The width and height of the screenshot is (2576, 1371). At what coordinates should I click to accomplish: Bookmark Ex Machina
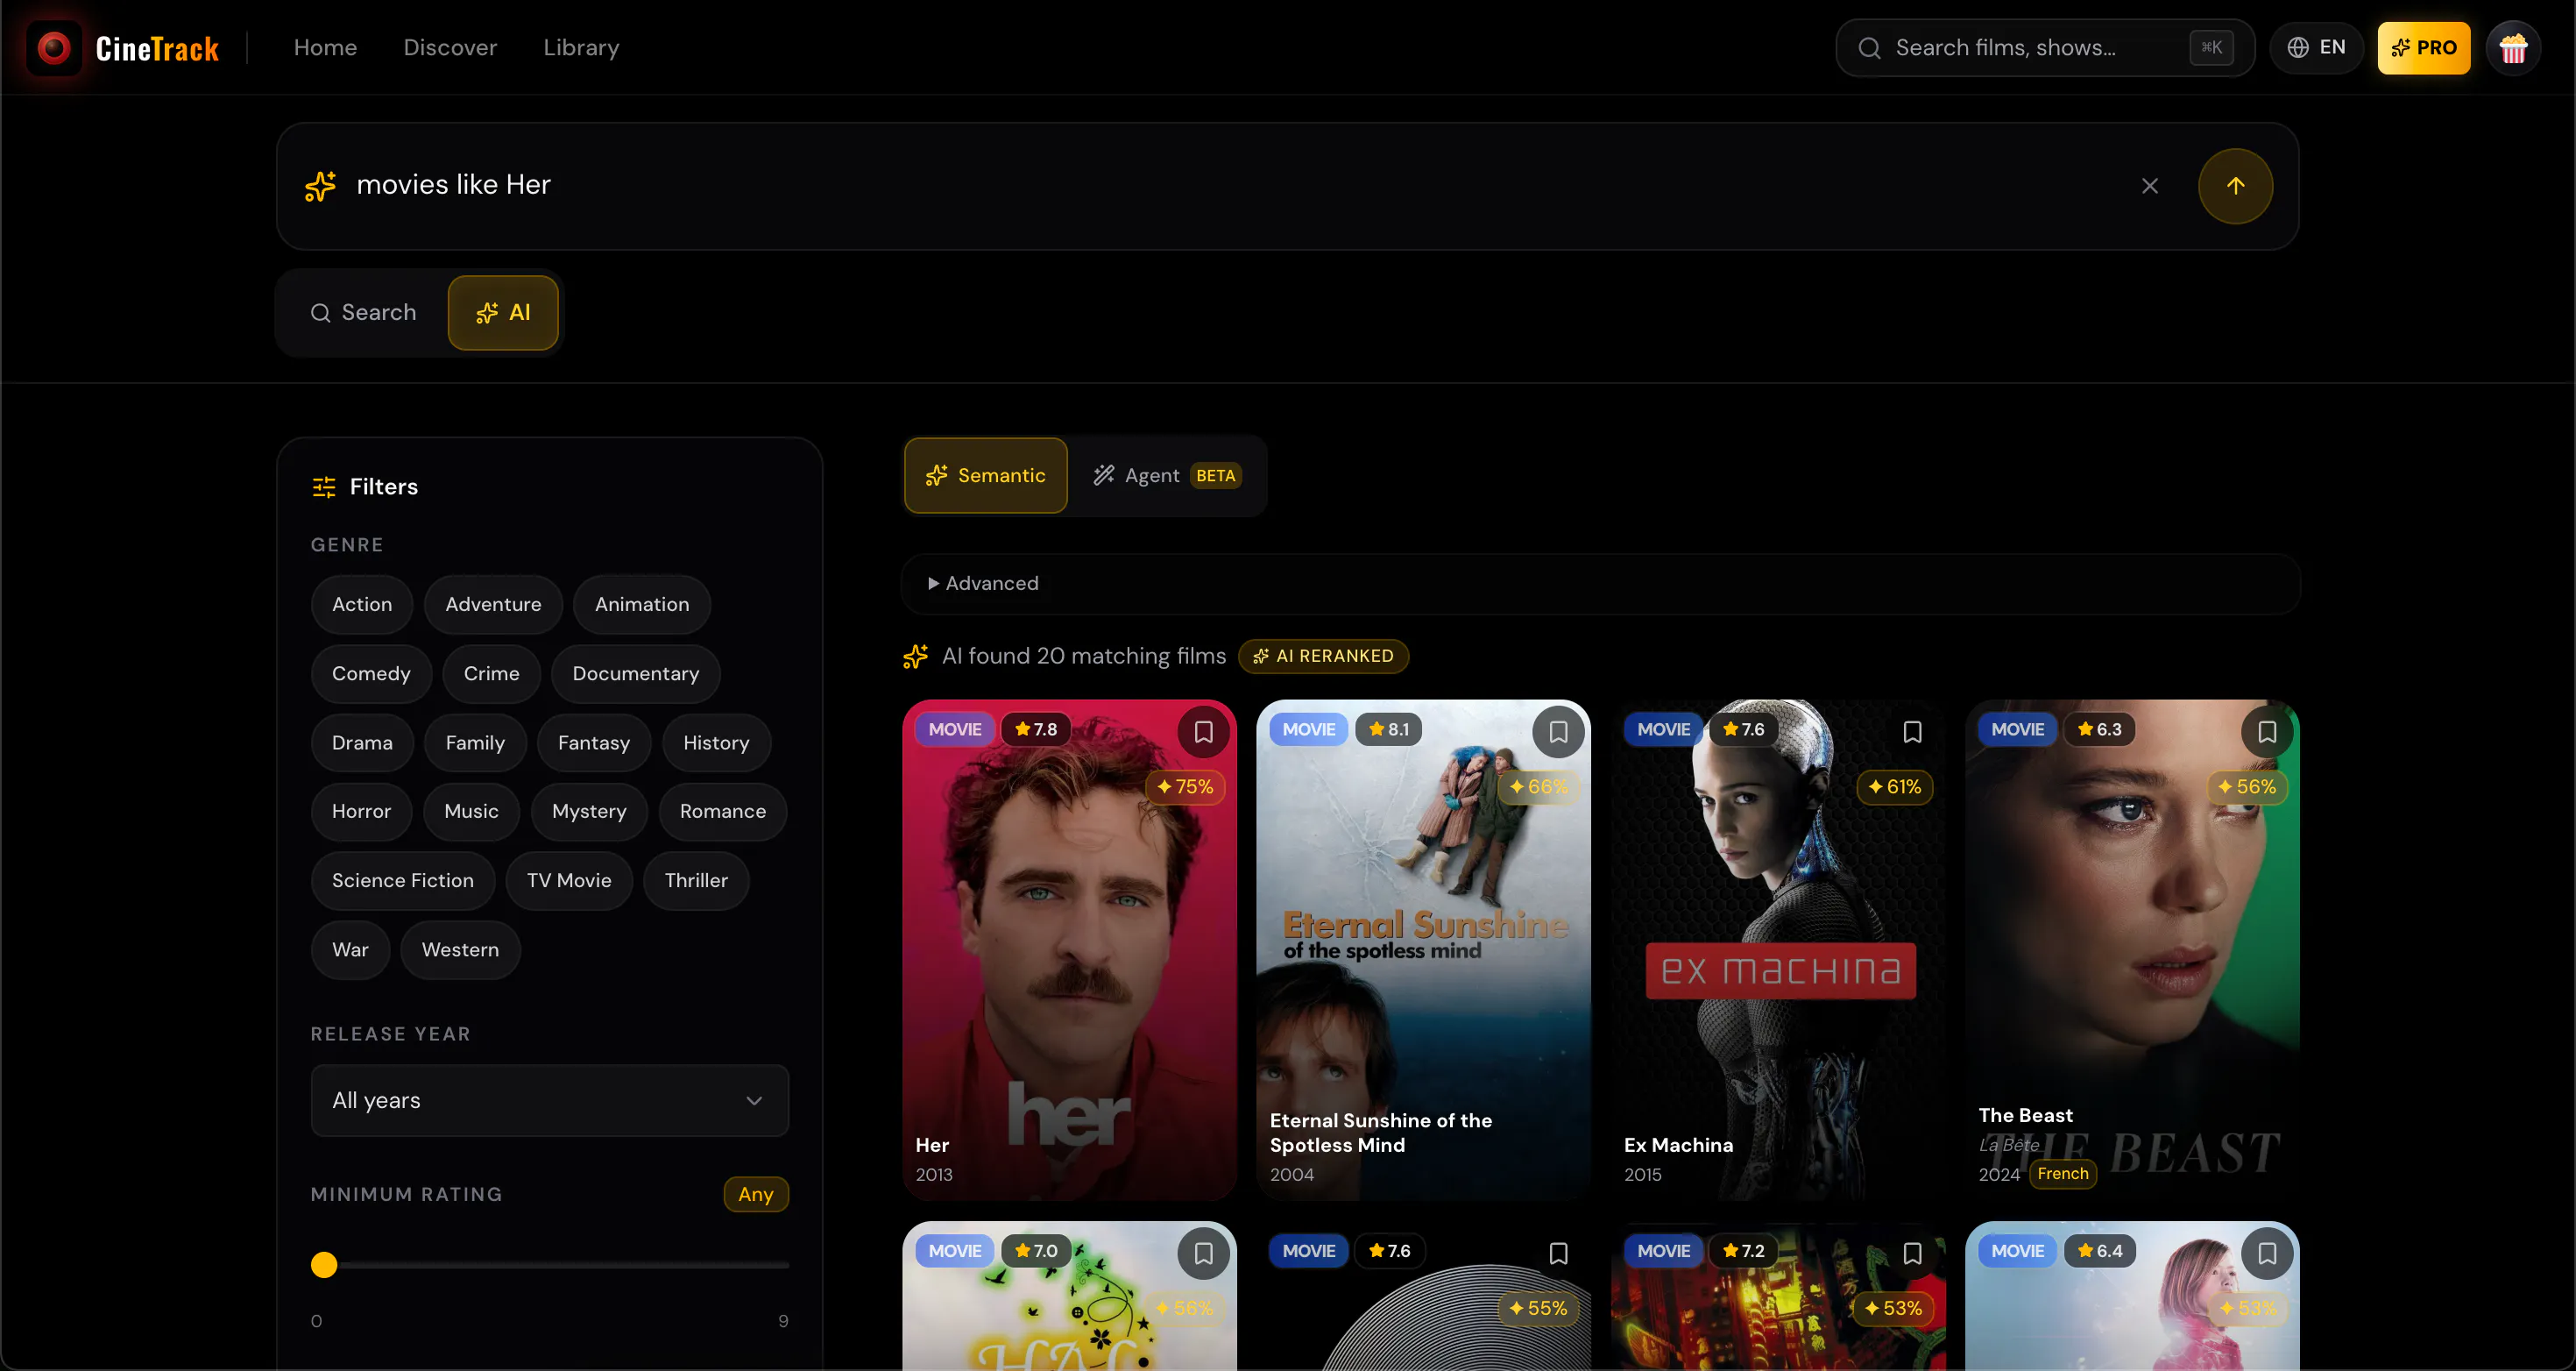click(x=1912, y=732)
